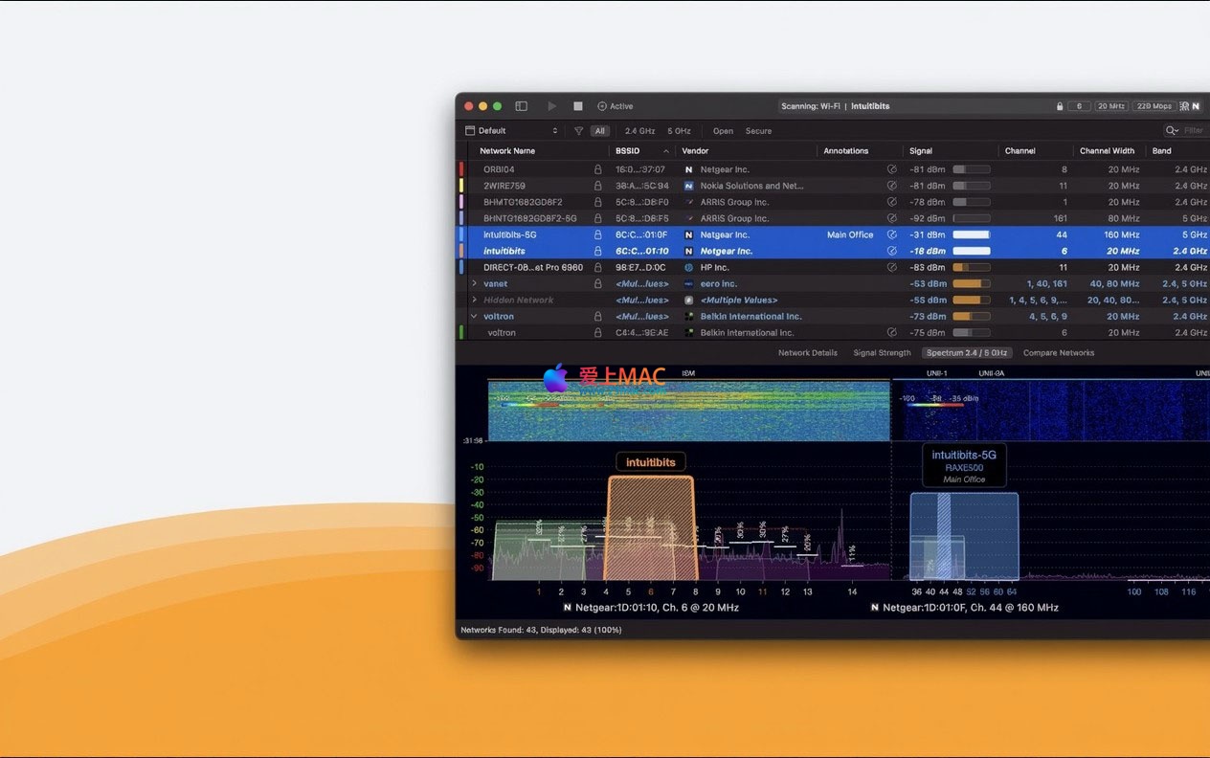This screenshot has height=758, width=1210.
Task: Expand the vanet network group
Action: click(474, 284)
